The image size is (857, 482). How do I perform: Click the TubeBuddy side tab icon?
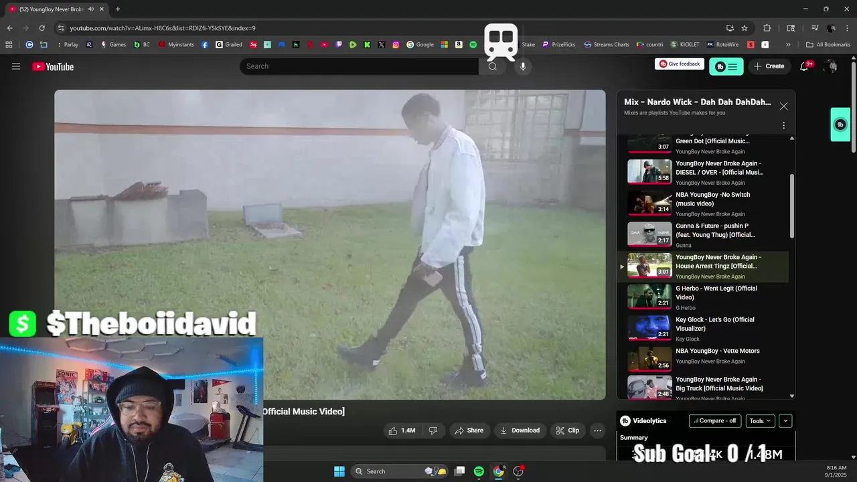840,125
